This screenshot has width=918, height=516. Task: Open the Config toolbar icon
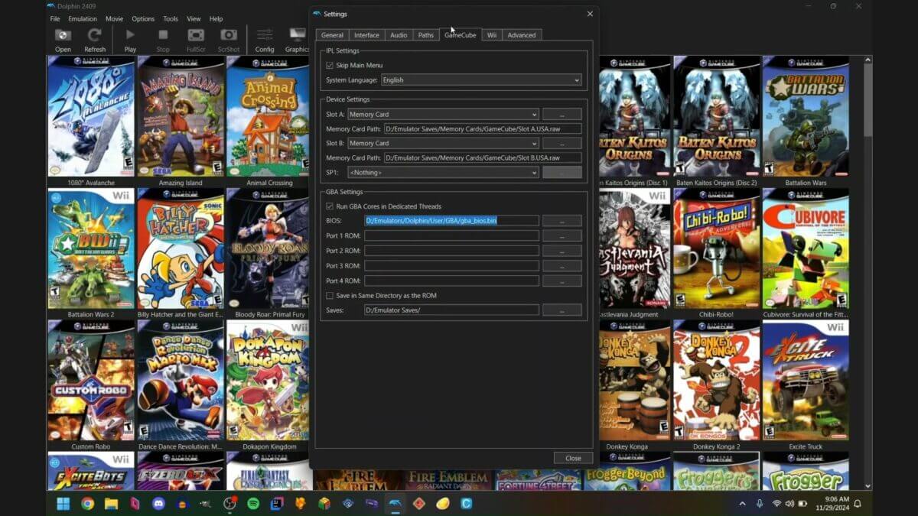pyautogui.click(x=264, y=36)
